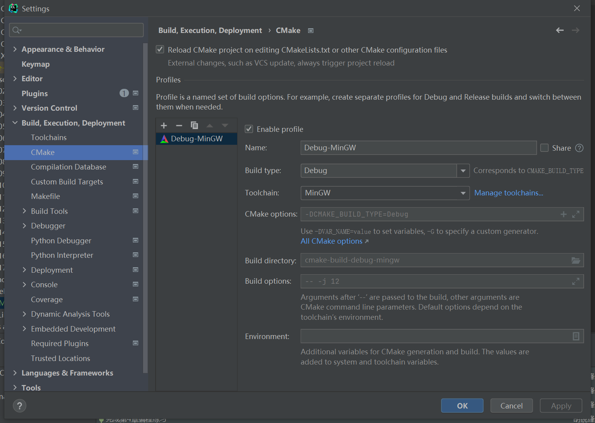The height and width of the screenshot is (423, 595).
Task: Open the Build type dropdown
Action: click(x=385, y=171)
